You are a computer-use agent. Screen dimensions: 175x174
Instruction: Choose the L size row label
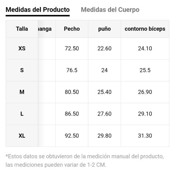click(22, 114)
